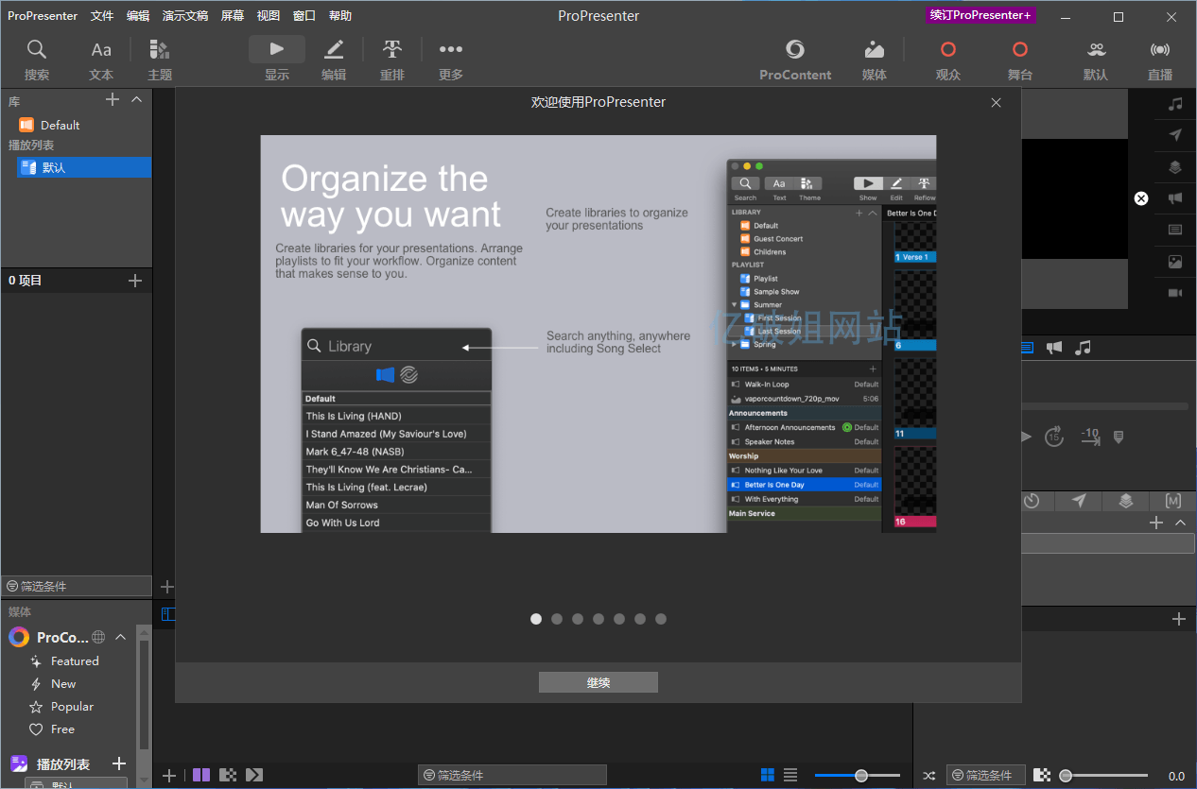Switch media bin to list view
1197x789 pixels.
(790, 775)
